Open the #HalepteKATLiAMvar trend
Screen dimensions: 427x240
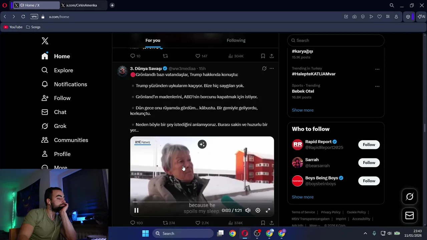click(x=314, y=74)
